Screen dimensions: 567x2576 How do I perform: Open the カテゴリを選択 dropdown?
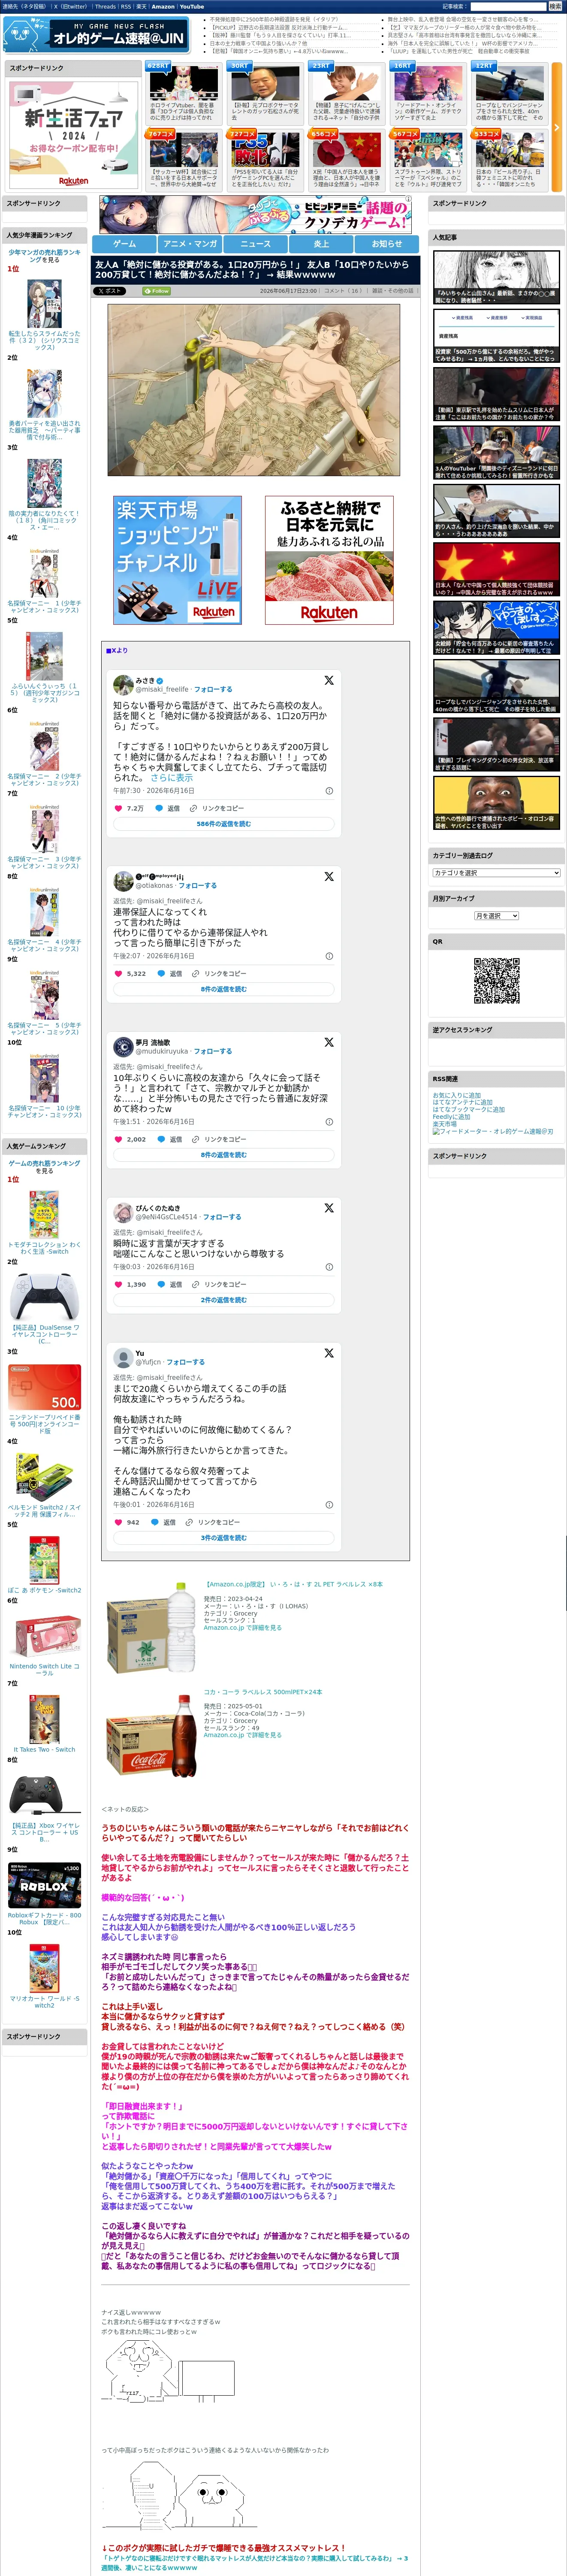[496, 873]
